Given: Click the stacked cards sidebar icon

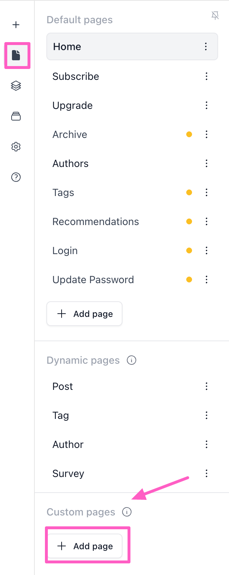Looking at the screenshot, I should tap(16, 116).
